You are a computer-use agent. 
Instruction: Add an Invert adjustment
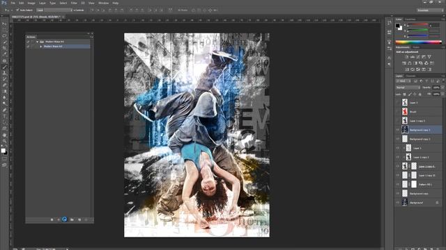point(407,69)
